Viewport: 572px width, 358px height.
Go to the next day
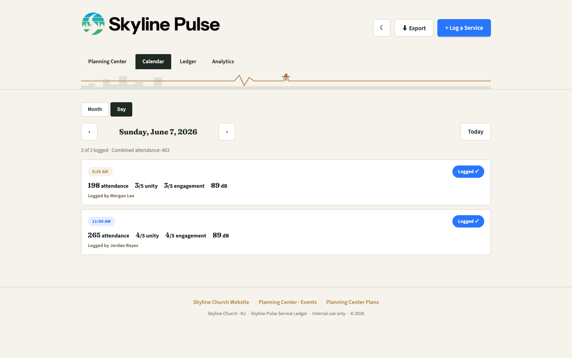point(227,132)
